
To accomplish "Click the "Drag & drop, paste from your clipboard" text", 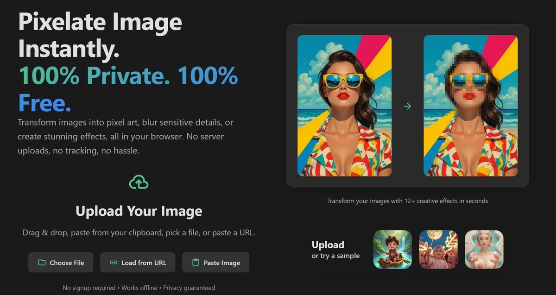I will click(139, 233).
